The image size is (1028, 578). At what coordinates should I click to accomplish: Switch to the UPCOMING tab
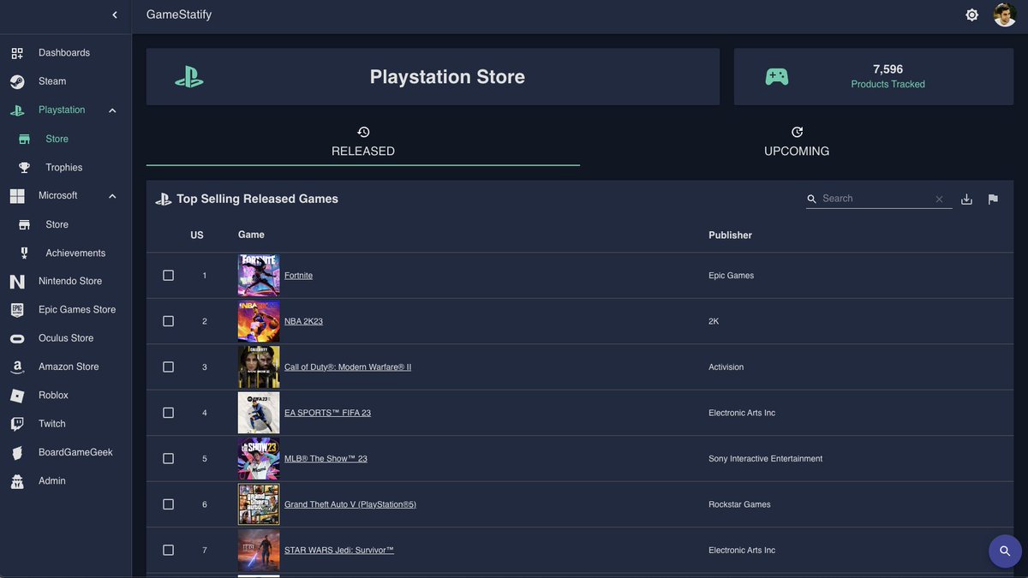tap(797, 141)
